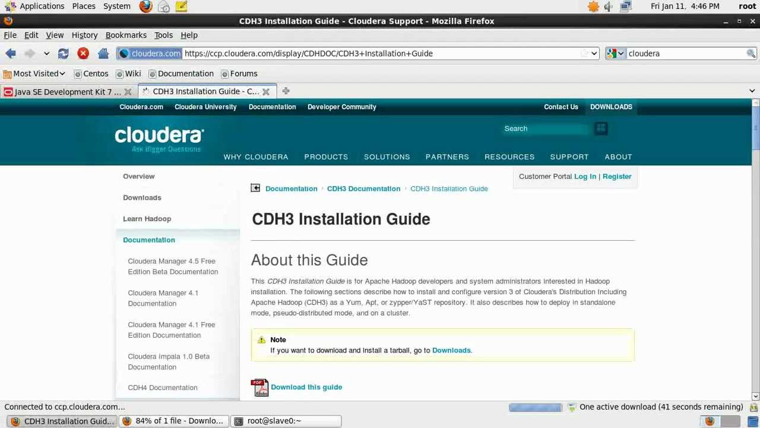Open a new tab with the plus icon
This screenshot has width=760, height=428.
click(x=286, y=91)
